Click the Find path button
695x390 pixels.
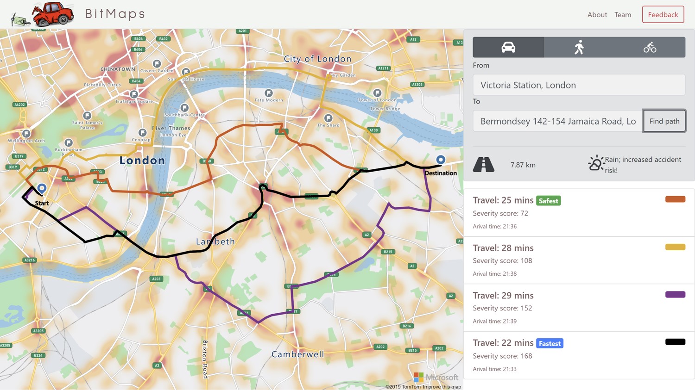(664, 121)
